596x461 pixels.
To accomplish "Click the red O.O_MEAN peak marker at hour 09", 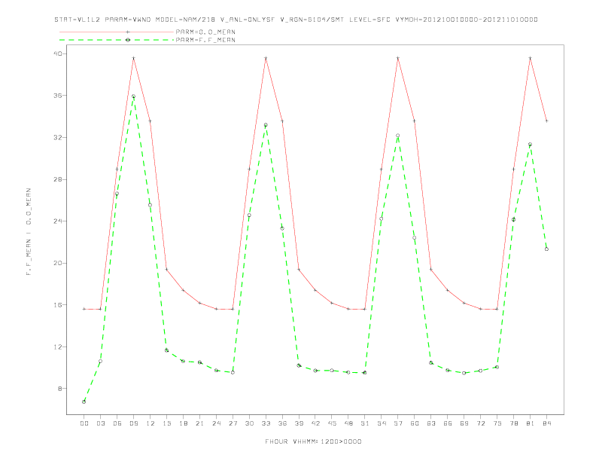I will [133, 58].
